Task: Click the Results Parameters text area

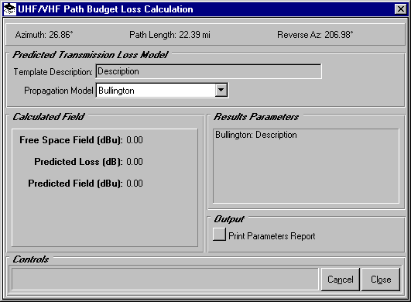Action: (306, 166)
